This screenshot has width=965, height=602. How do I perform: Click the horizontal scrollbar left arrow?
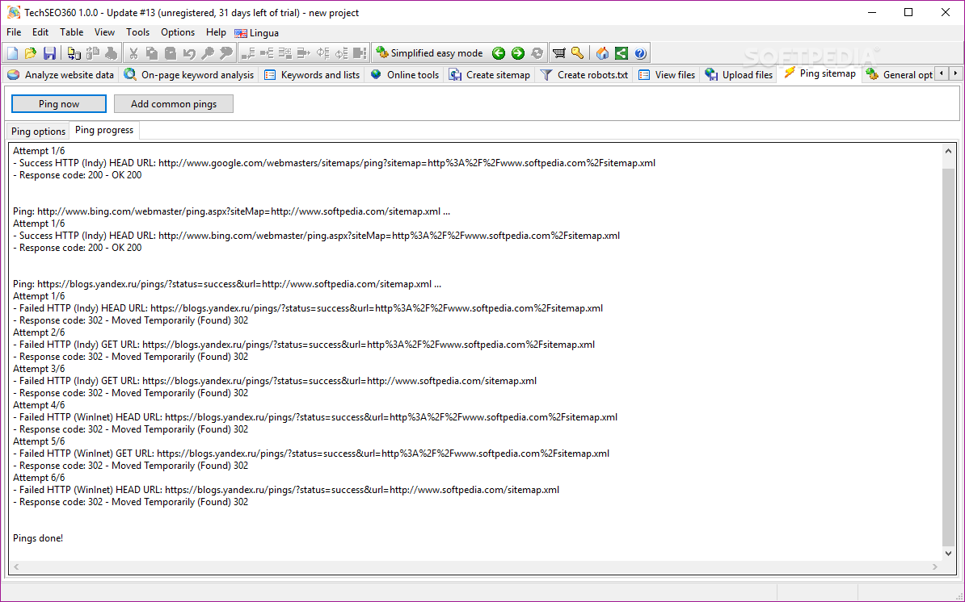17,567
